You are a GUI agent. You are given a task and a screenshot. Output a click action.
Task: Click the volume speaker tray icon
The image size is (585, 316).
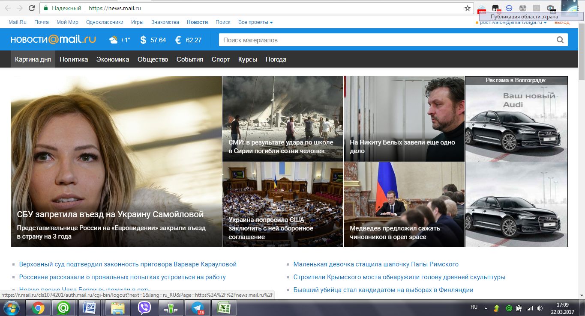point(539,308)
